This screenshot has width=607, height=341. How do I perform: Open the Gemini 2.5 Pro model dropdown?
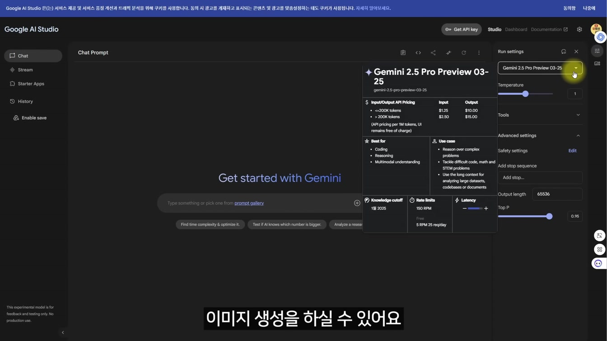[x=540, y=68]
